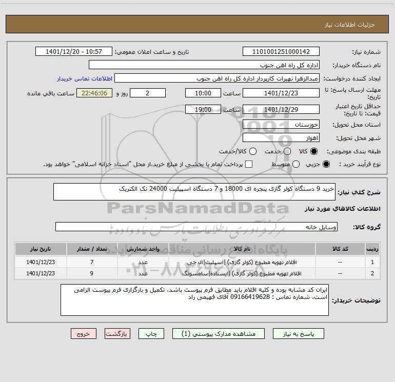Click the ساعت باقی مانده label
Image resolution: width=395 pixels, height=382 pixels.
coord(51,93)
